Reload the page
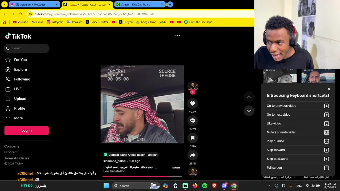This screenshot has height=191, width=340. [20, 14]
